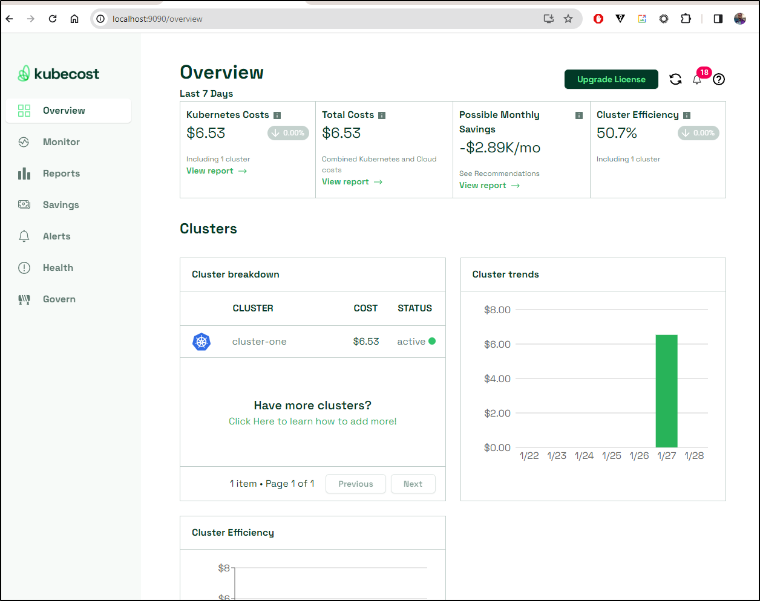760x601 pixels.
Task: Click the $6.53 cost in cluster row
Action: [366, 342]
